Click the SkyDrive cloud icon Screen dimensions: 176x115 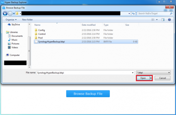[x=9, y=24]
